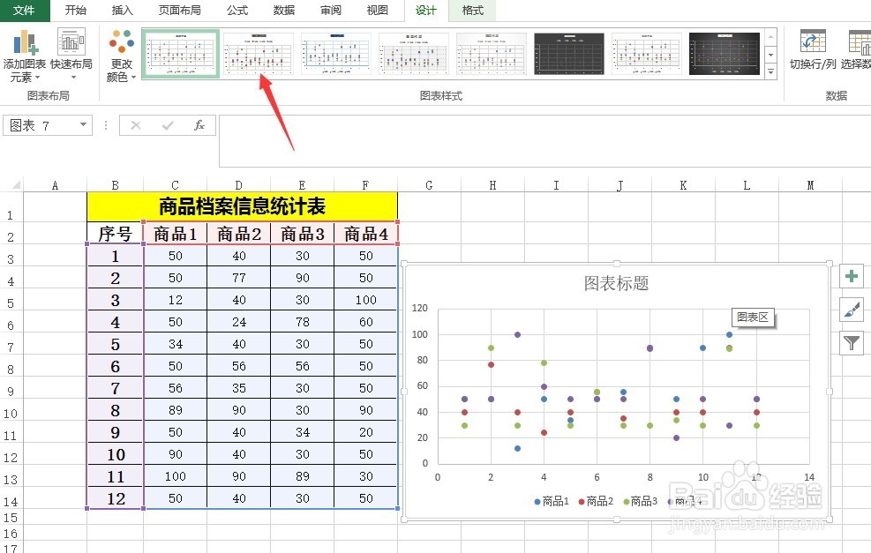Apply the third chart style thumbnail
Viewport: 871px width, 553px height.
[336, 54]
